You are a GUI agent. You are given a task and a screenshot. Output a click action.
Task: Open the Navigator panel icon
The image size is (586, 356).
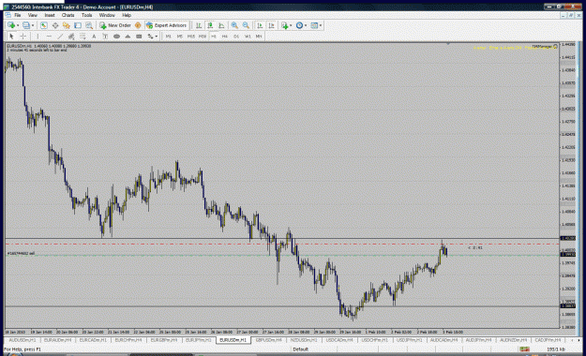pyautogui.click(x=67, y=25)
